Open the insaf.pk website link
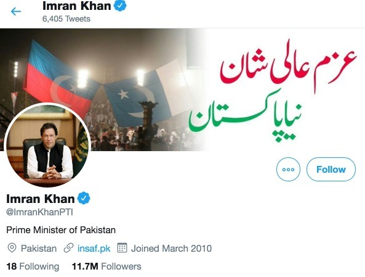This screenshot has height=277, width=365. [94, 248]
